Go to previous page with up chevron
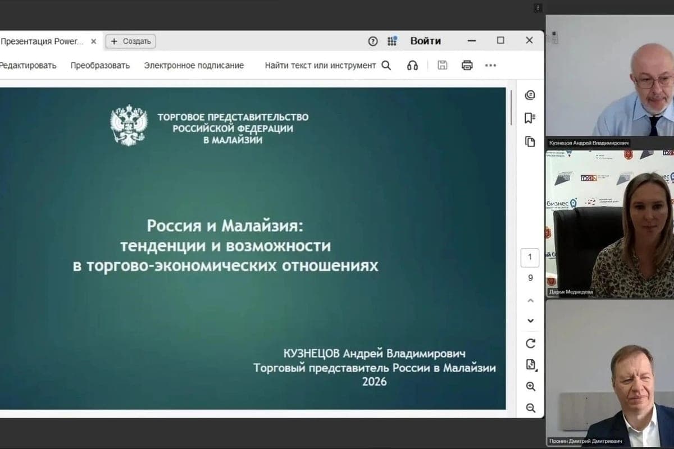 pyautogui.click(x=530, y=301)
